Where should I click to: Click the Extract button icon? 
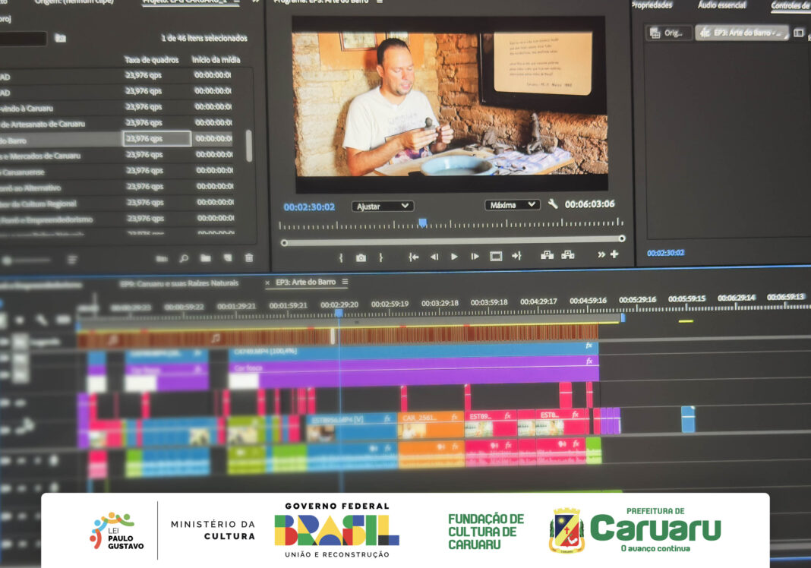[x=567, y=255]
